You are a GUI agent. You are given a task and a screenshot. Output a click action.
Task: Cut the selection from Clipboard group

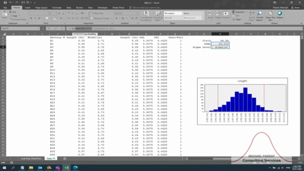coord(13,12)
